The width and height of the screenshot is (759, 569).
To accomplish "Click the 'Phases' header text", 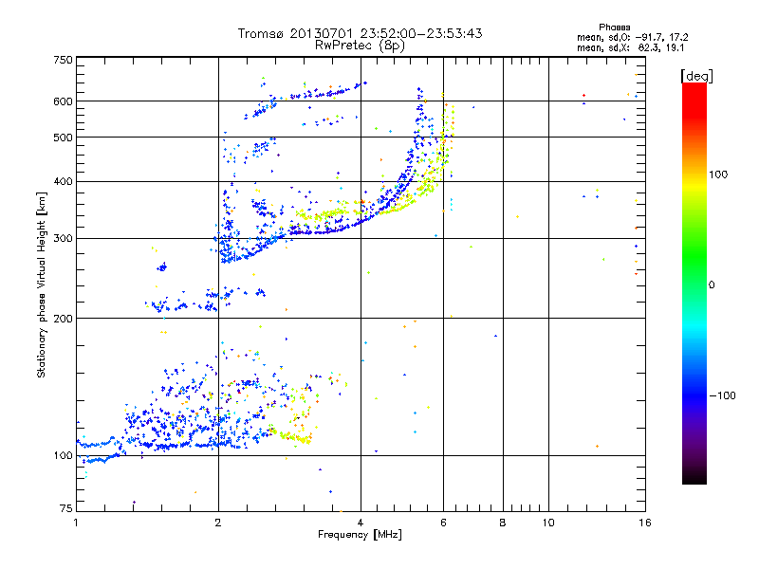I will [614, 28].
